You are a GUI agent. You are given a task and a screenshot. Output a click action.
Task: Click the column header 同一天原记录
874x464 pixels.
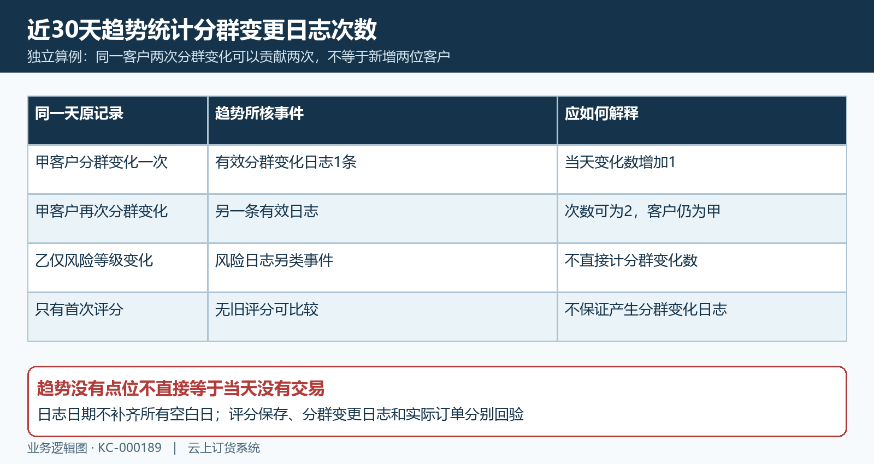click(x=118, y=121)
